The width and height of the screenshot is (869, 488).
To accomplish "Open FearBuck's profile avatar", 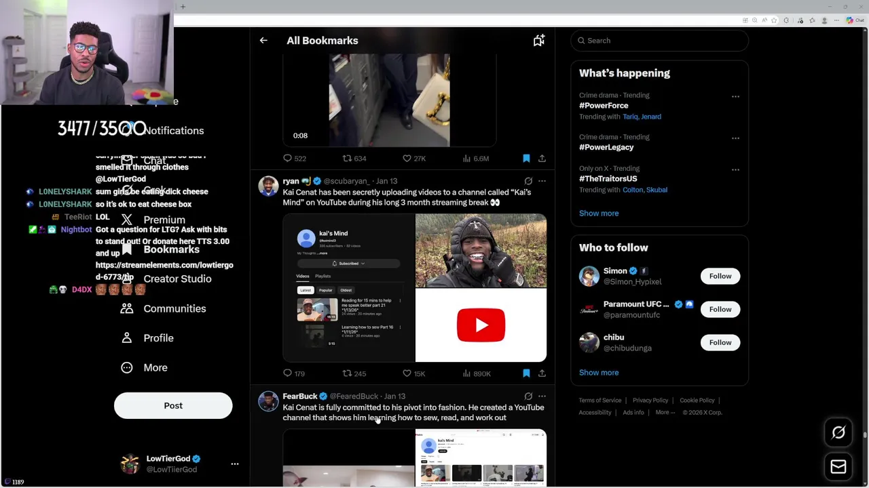I will pos(268,401).
